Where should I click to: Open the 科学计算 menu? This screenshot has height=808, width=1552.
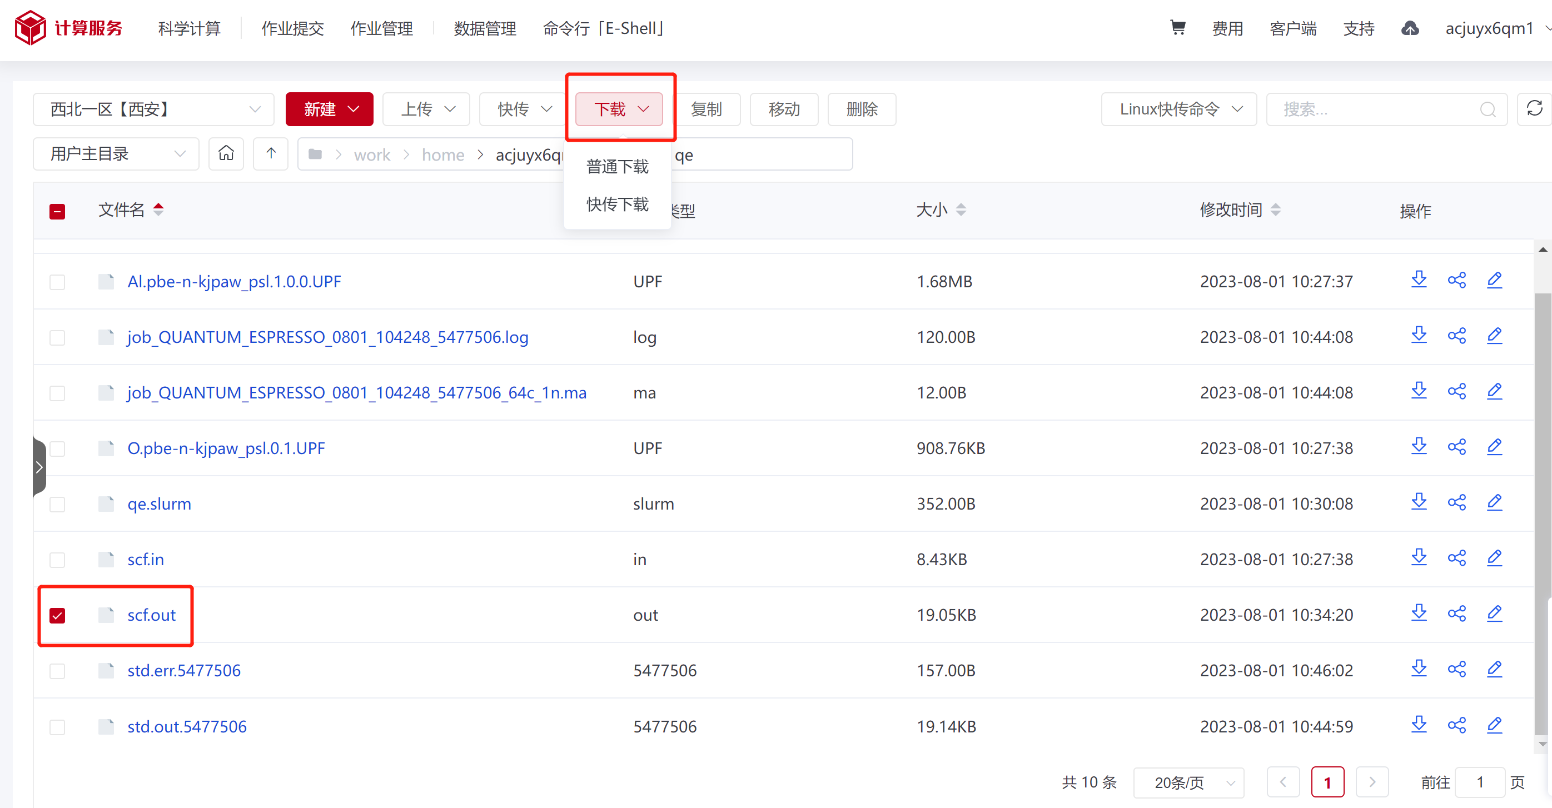189,28
